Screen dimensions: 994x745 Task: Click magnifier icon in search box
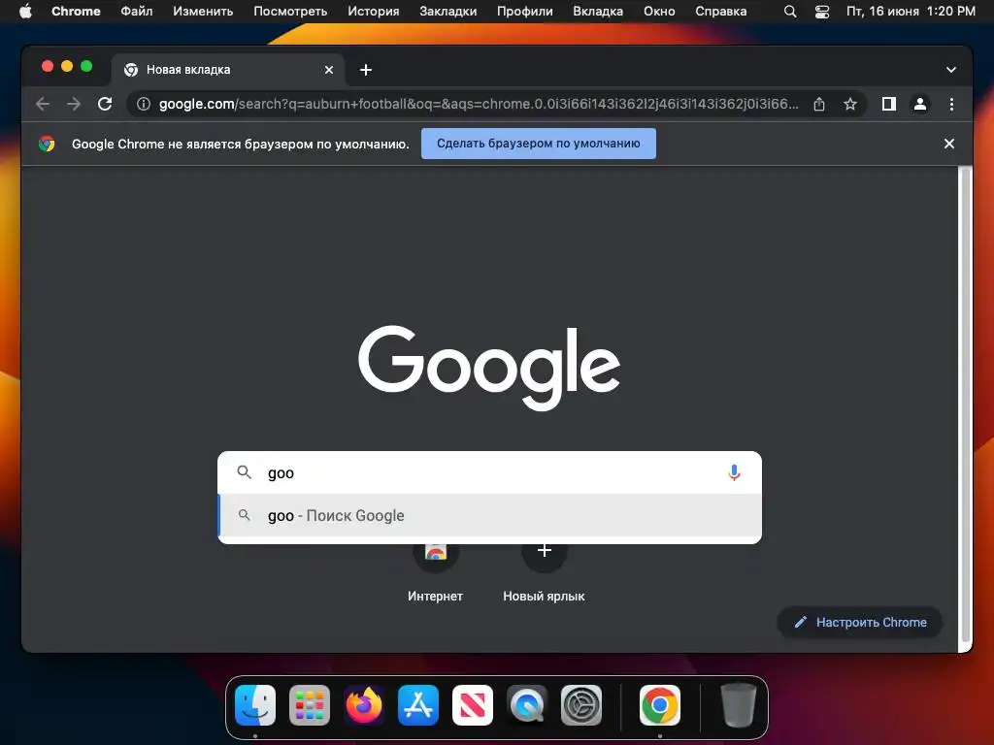[244, 472]
